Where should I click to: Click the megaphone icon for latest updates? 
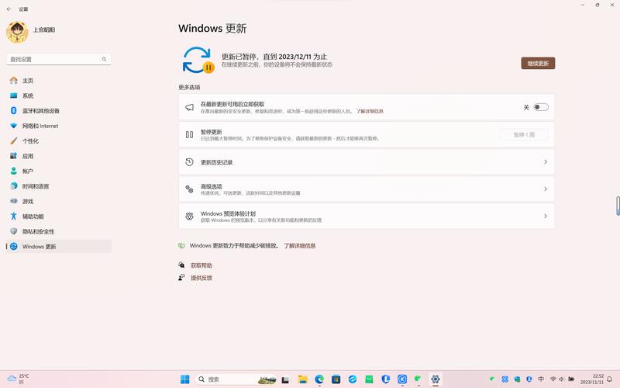pos(189,107)
